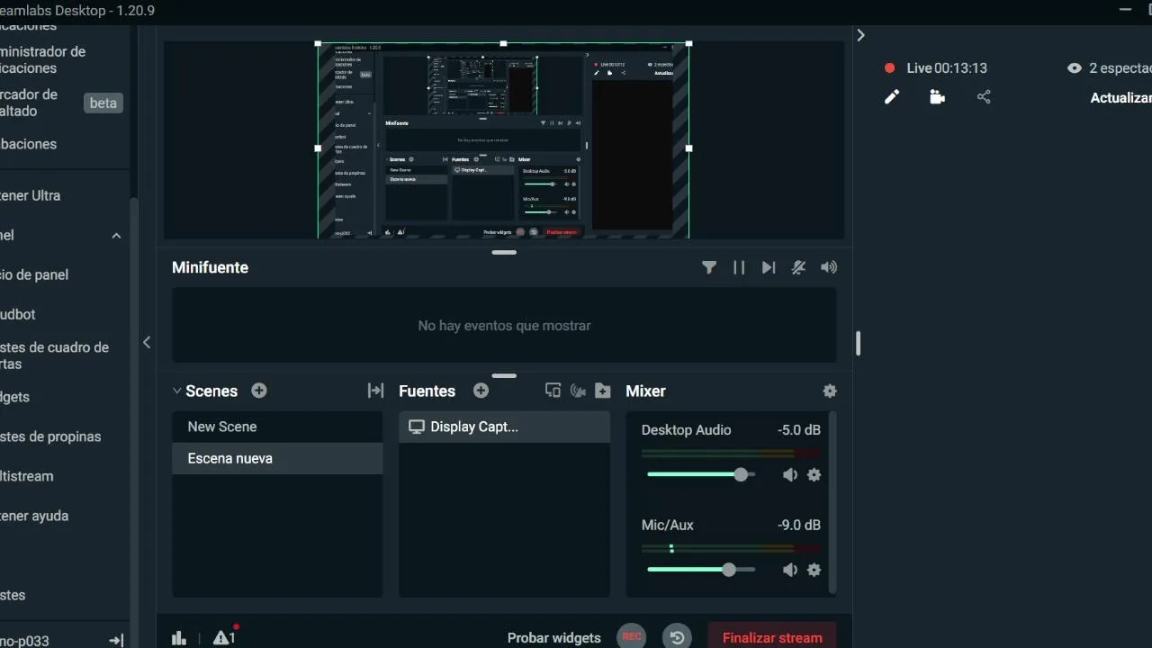This screenshot has height=648, width=1152.
Task: Add a new scene with plus icon
Action: coord(259,391)
